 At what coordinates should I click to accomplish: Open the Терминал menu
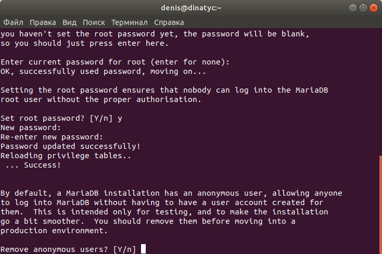click(x=130, y=22)
